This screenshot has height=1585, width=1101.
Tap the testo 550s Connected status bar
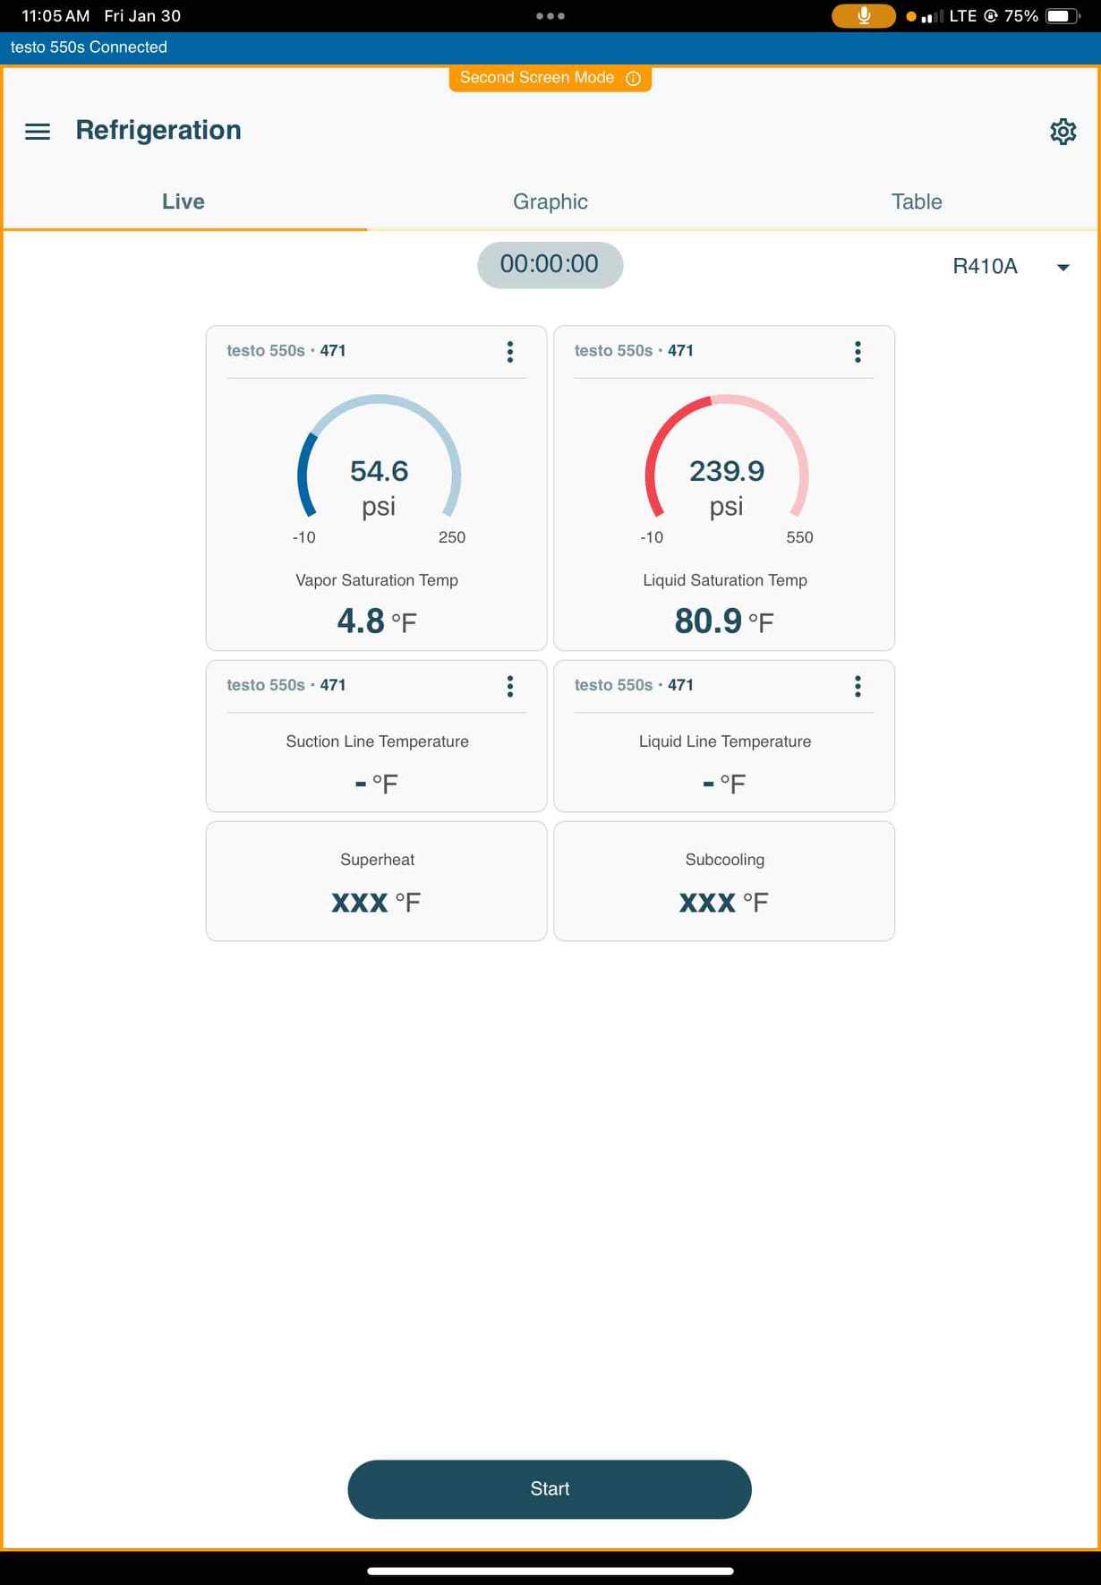tap(550, 47)
